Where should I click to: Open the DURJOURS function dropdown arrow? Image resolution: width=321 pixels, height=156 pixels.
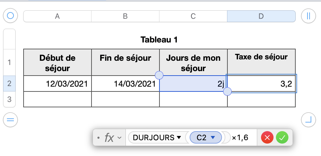pos(179,138)
